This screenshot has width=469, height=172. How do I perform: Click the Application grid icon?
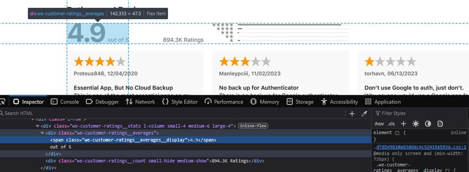pos(368,102)
